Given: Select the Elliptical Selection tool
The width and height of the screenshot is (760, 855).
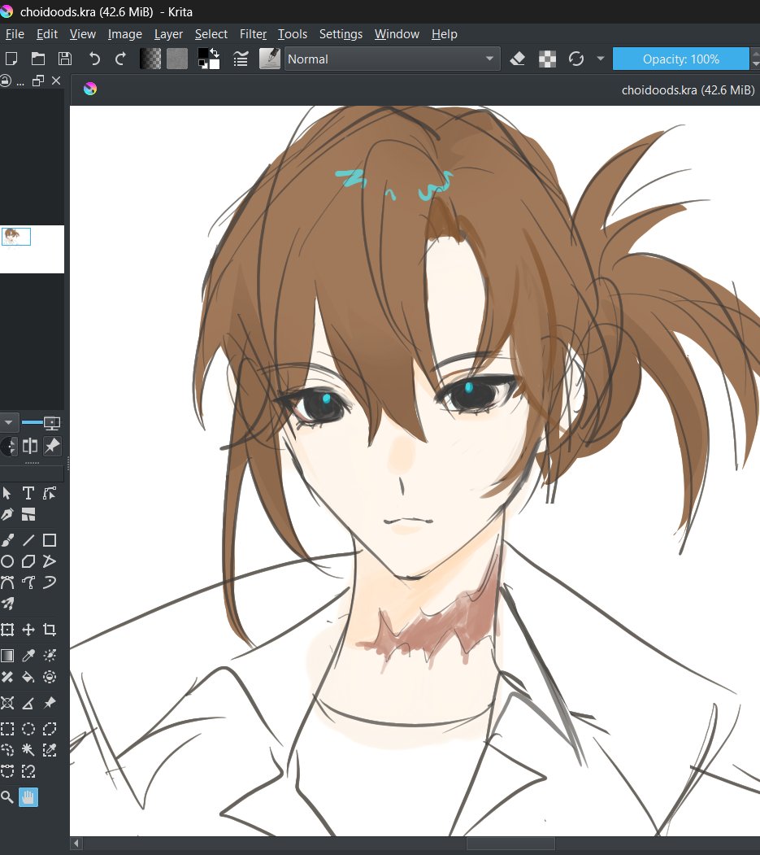Looking at the screenshot, I should coord(28,729).
